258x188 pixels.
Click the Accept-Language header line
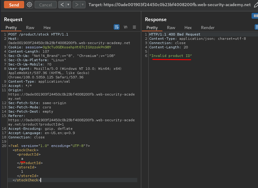[x=41, y=133]
